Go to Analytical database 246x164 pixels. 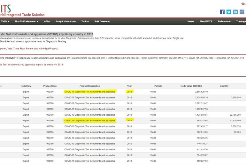[x=65, y=22]
